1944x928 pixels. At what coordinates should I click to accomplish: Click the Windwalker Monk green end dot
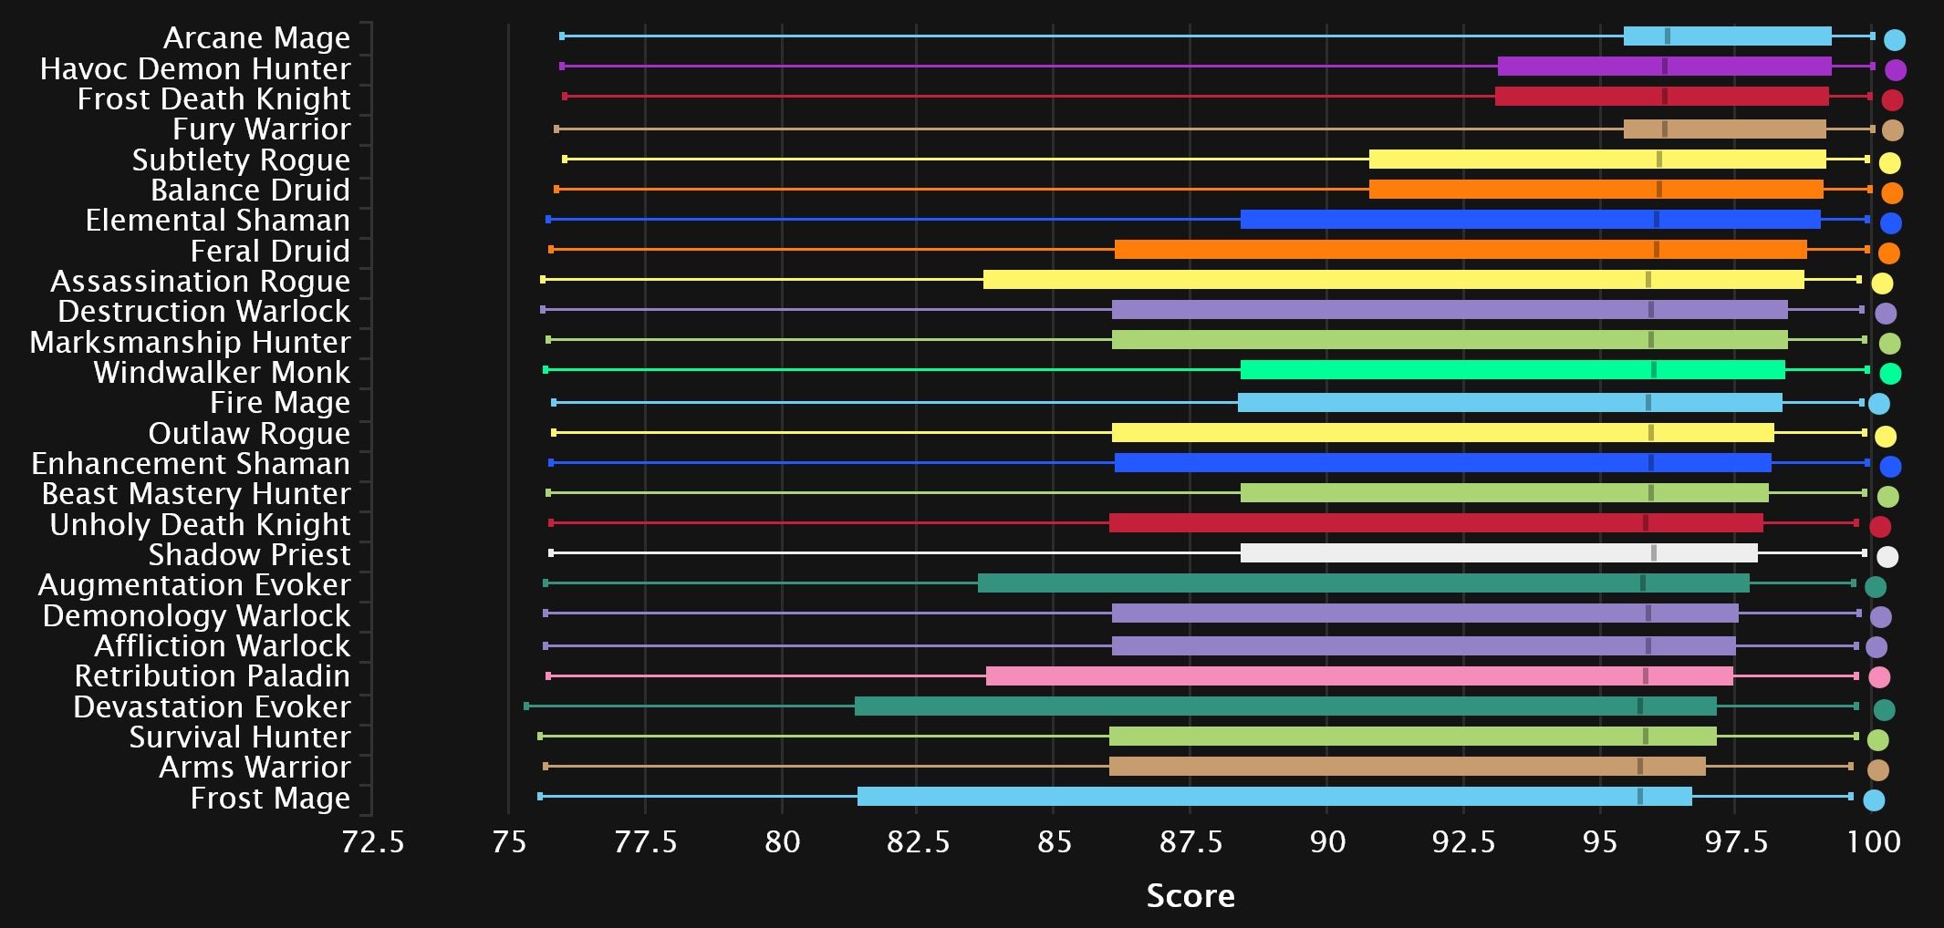[1890, 374]
